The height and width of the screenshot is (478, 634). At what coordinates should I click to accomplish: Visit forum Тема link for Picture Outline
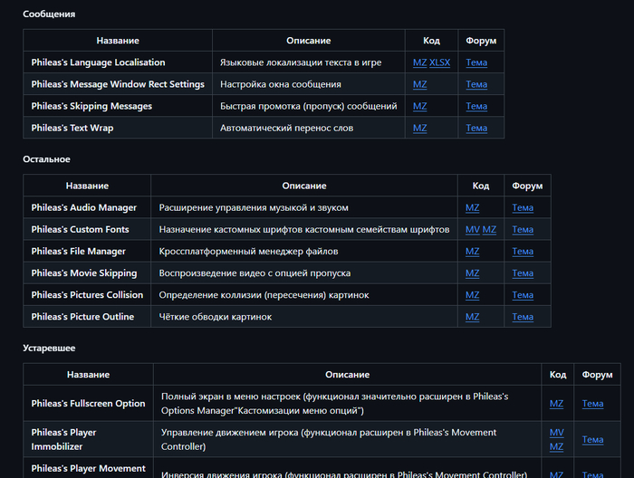click(x=523, y=316)
